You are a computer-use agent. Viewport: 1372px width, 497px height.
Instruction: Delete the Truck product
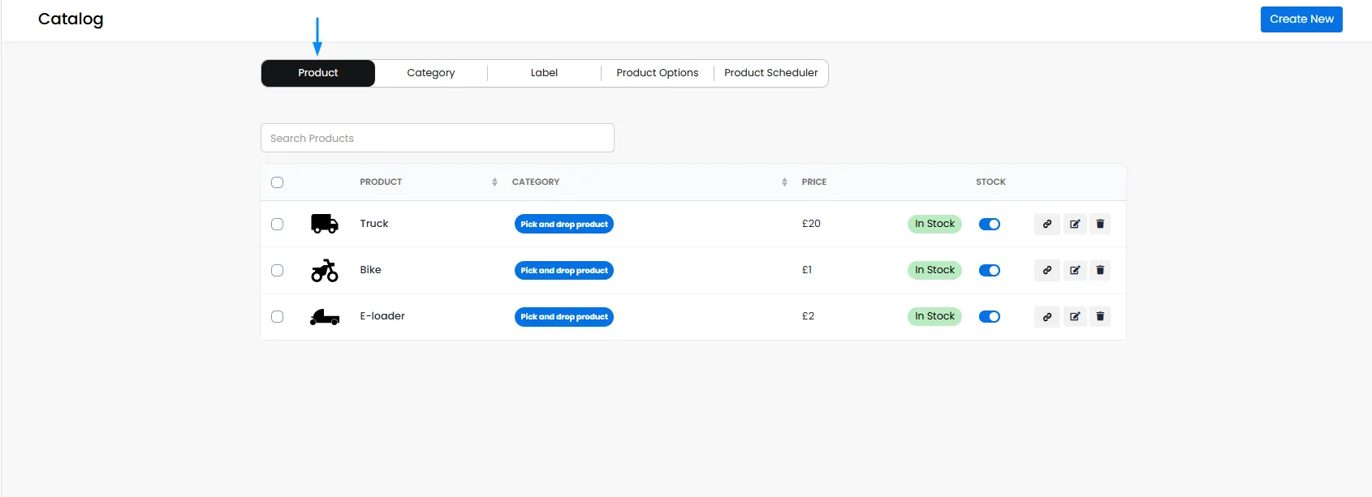click(1100, 224)
